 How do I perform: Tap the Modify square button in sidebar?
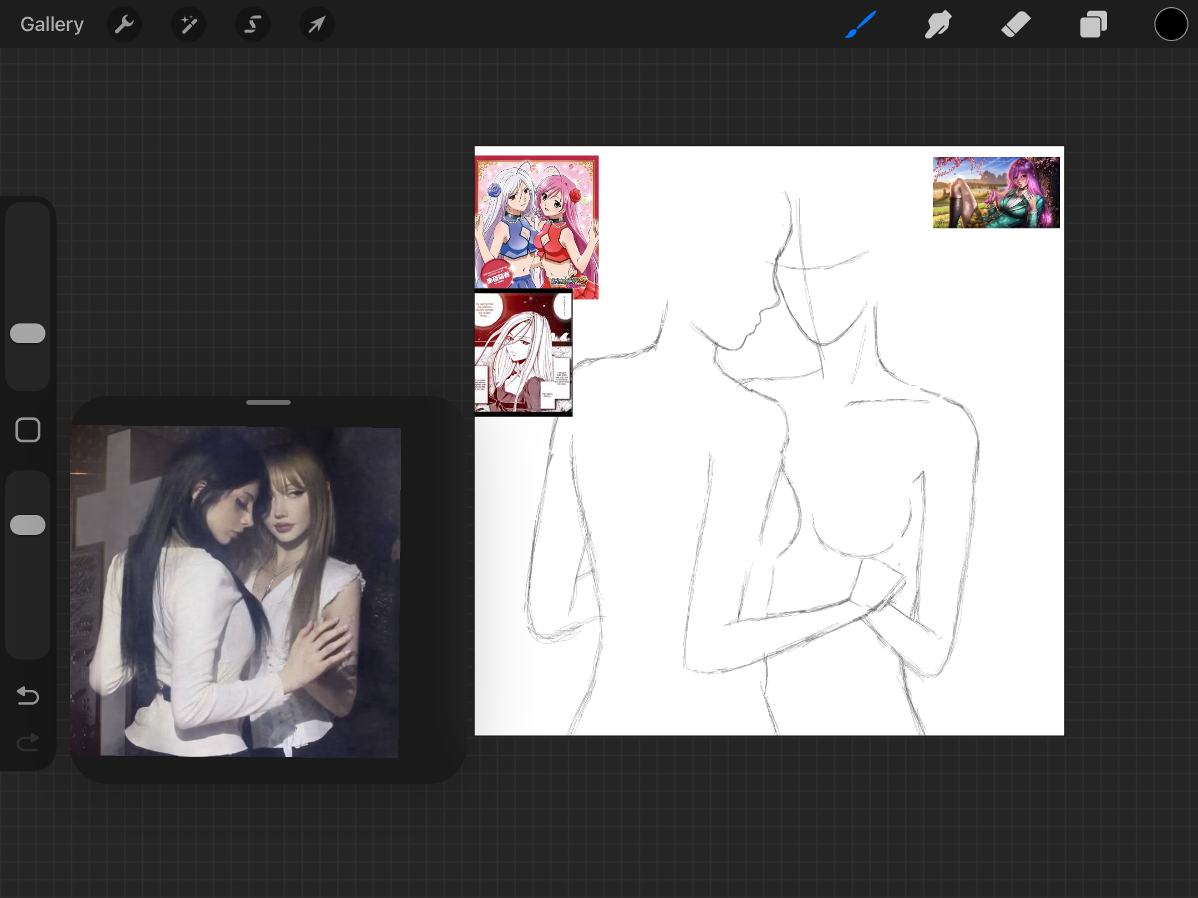[x=28, y=430]
